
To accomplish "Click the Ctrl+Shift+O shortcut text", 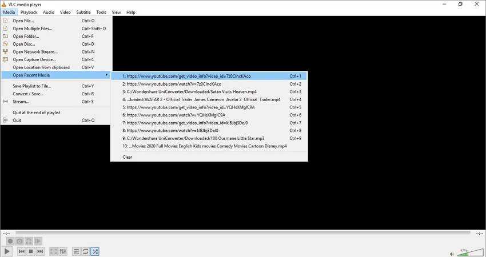I will pos(94,29).
